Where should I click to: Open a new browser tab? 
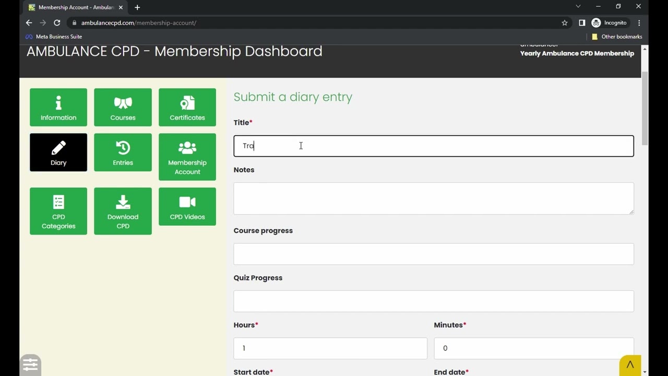(137, 7)
